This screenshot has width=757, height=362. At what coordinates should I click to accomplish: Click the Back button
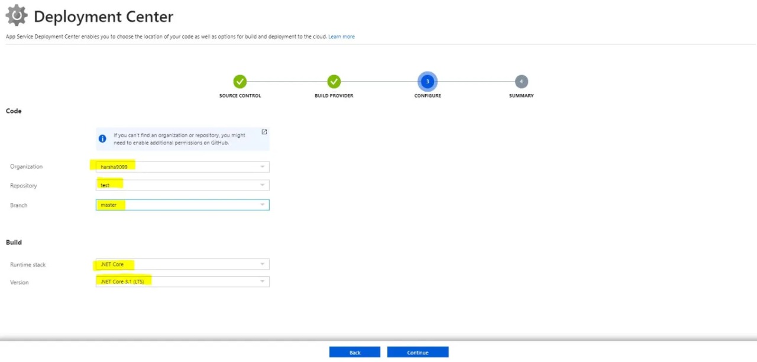click(x=355, y=352)
